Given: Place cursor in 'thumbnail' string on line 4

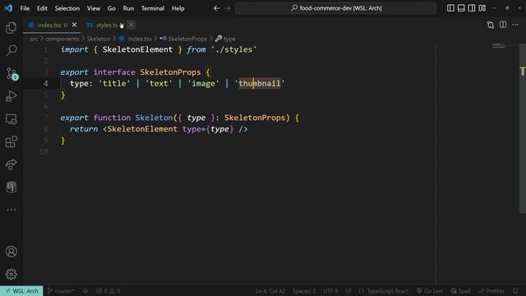Looking at the screenshot, I should coord(260,84).
